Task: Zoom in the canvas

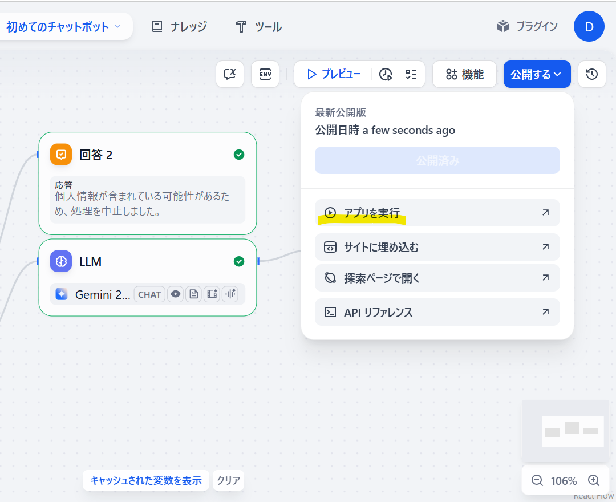Action: pyautogui.click(x=594, y=480)
